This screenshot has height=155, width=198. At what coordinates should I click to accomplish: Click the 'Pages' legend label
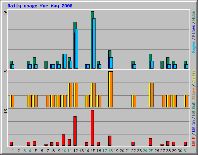pos(194,47)
